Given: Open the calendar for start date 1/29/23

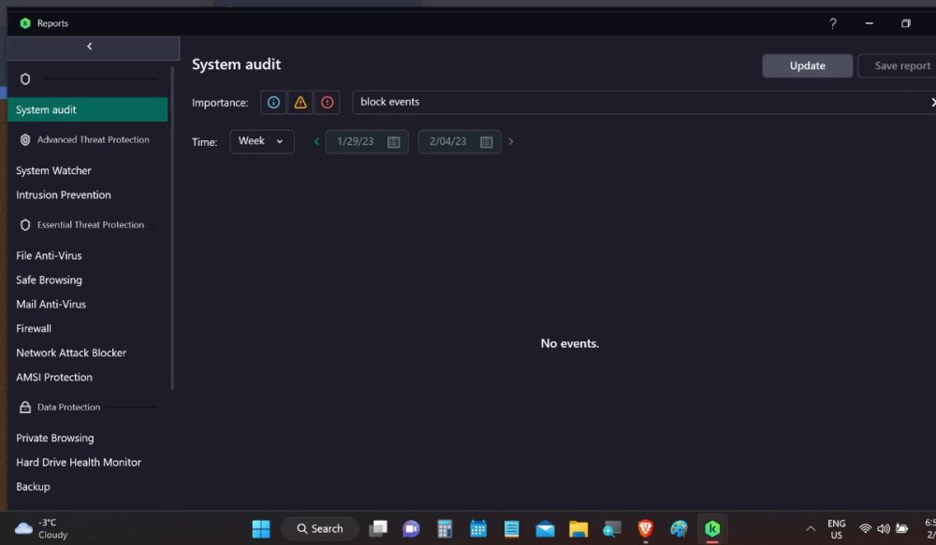Looking at the screenshot, I should [x=393, y=142].
